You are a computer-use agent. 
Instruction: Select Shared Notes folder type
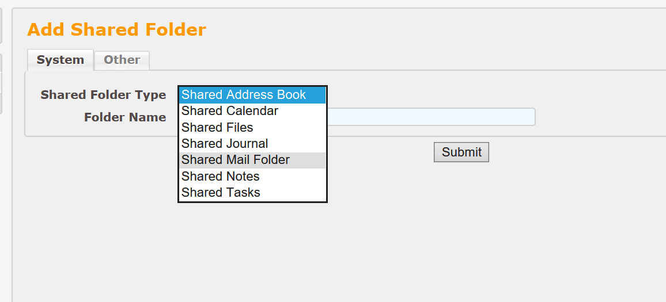(221, 176)
